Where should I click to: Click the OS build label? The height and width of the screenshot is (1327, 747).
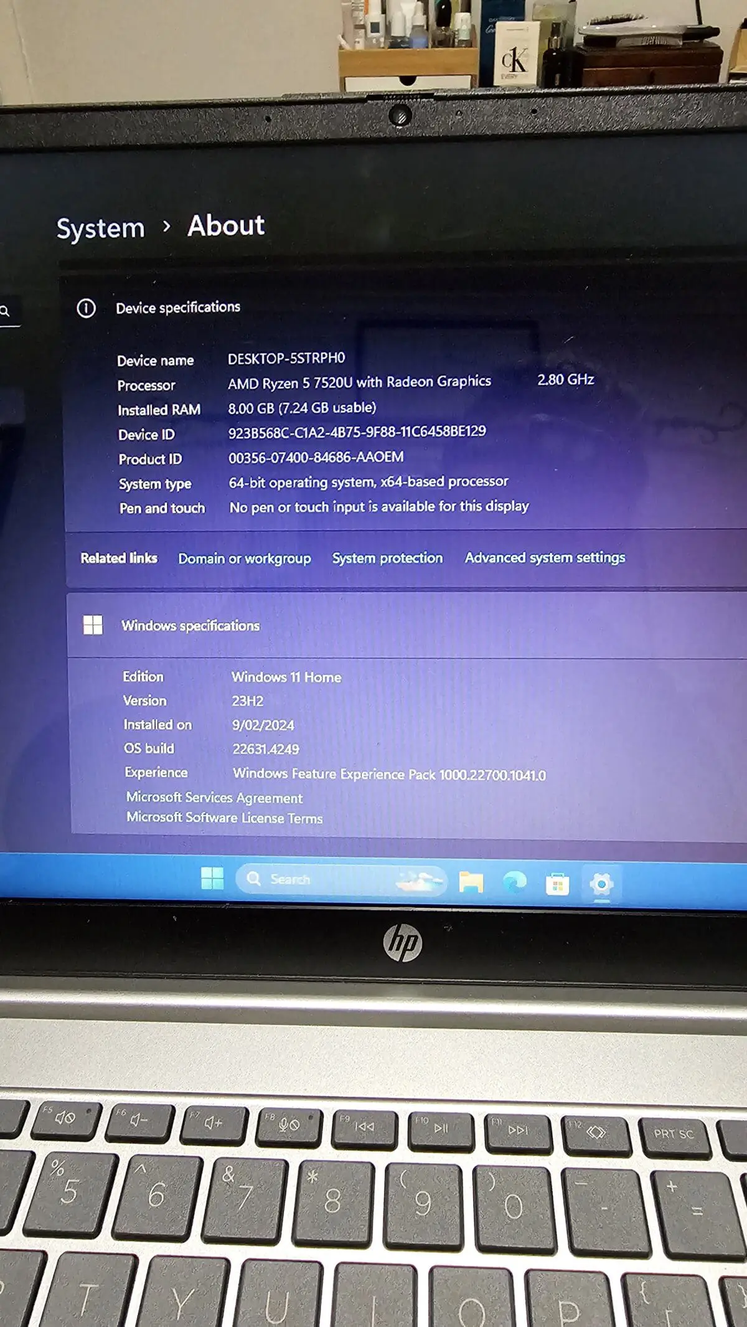point(149,749)
